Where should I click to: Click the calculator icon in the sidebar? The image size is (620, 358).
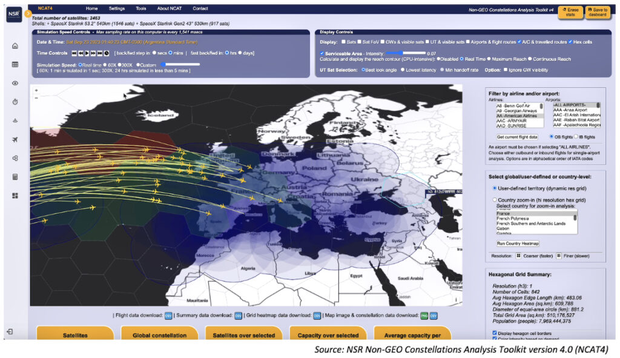pyautogui.click(x=15, y=177)
